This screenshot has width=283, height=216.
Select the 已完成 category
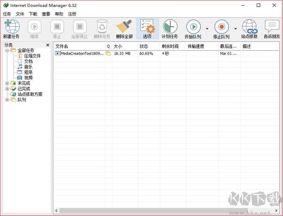point(24,89)
